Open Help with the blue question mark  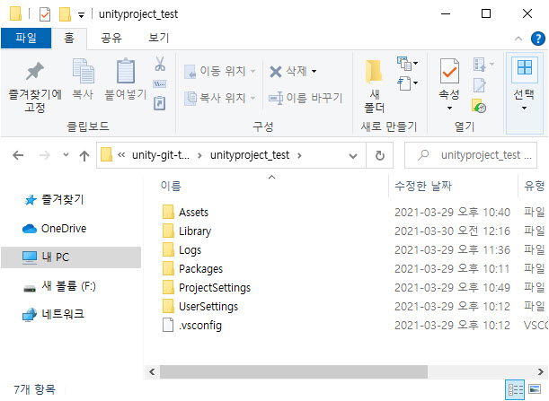click(538, 39)
